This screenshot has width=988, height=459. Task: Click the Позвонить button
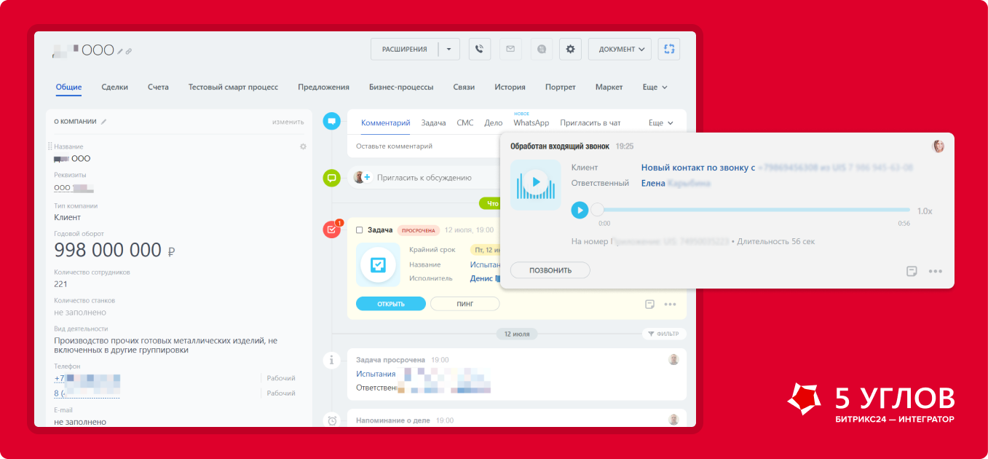(550, 270)
